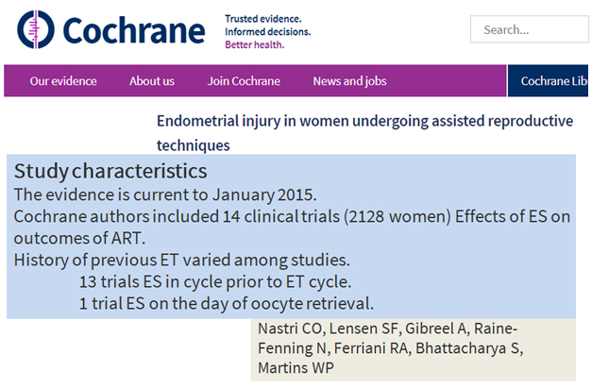The width and height of the screenshot is (592, 388).
Task: Click the tagline Trusted evidence text
Action: click(x=263, y=19)
